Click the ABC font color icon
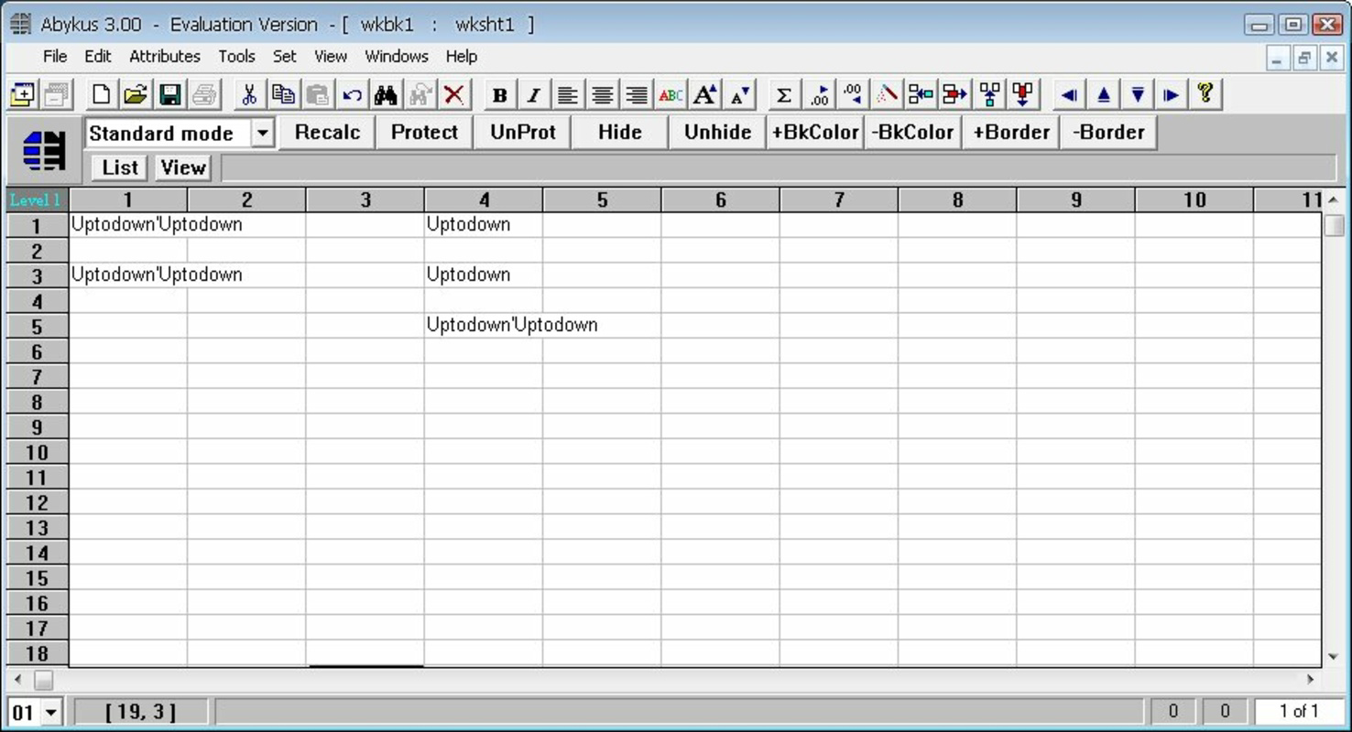This screenshot has width=1352, height=732. click(671, 94)
